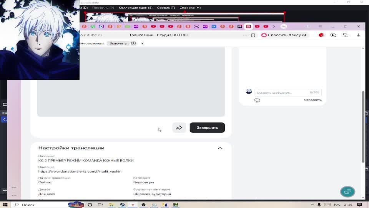Show more tabs with the arrow chevron

(x=274, y=27)
